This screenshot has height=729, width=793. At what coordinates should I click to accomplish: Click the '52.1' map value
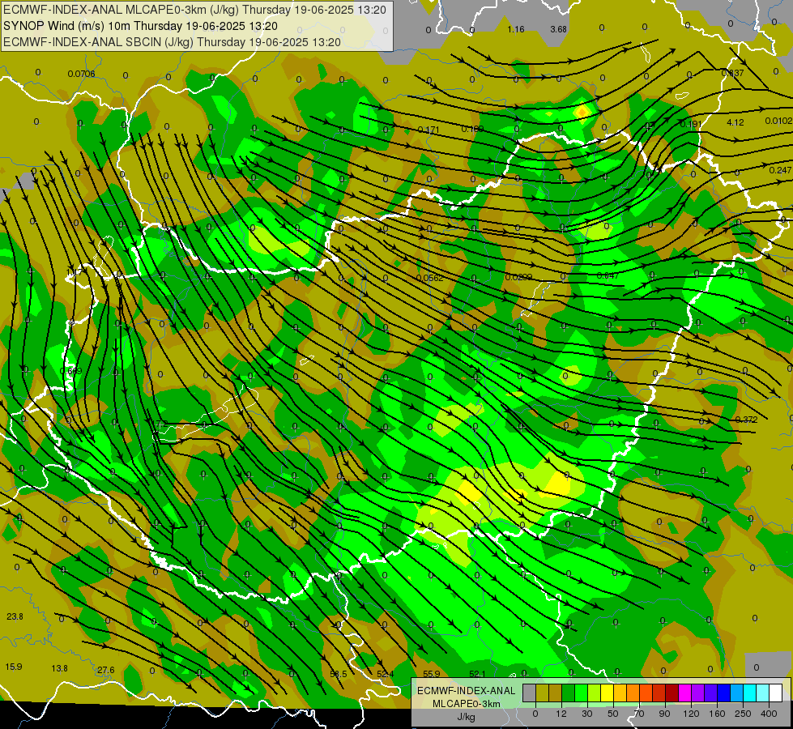coord(477,674)
